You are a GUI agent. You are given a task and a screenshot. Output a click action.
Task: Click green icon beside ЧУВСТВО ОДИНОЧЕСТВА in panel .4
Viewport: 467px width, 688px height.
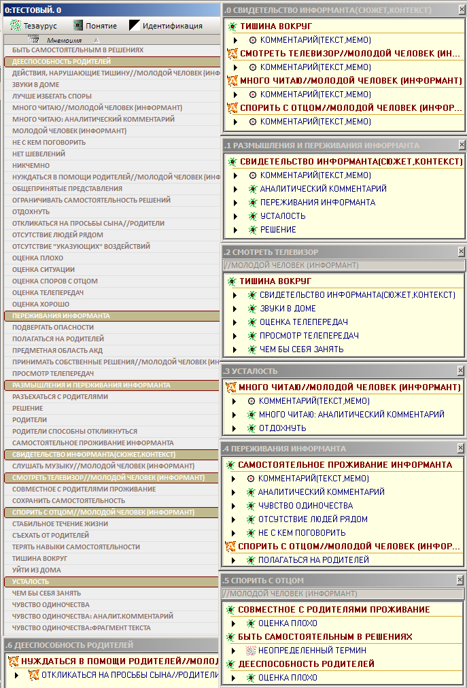[x=251, y=506]
